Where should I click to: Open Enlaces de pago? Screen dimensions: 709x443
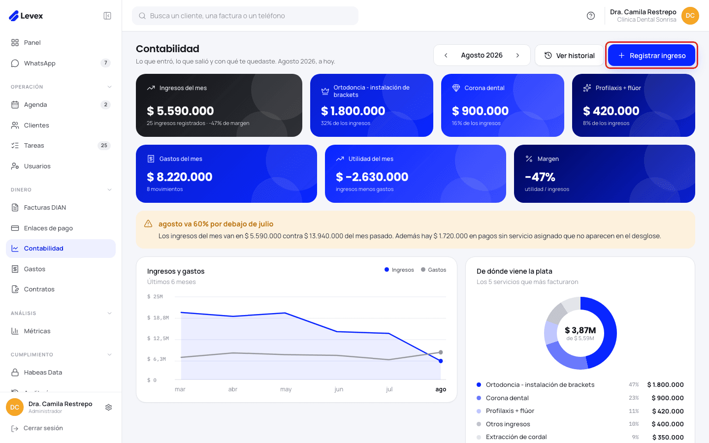point(61,228)
